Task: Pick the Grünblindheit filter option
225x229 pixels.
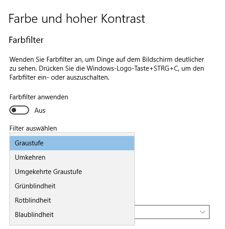Action: pos(72,186)
